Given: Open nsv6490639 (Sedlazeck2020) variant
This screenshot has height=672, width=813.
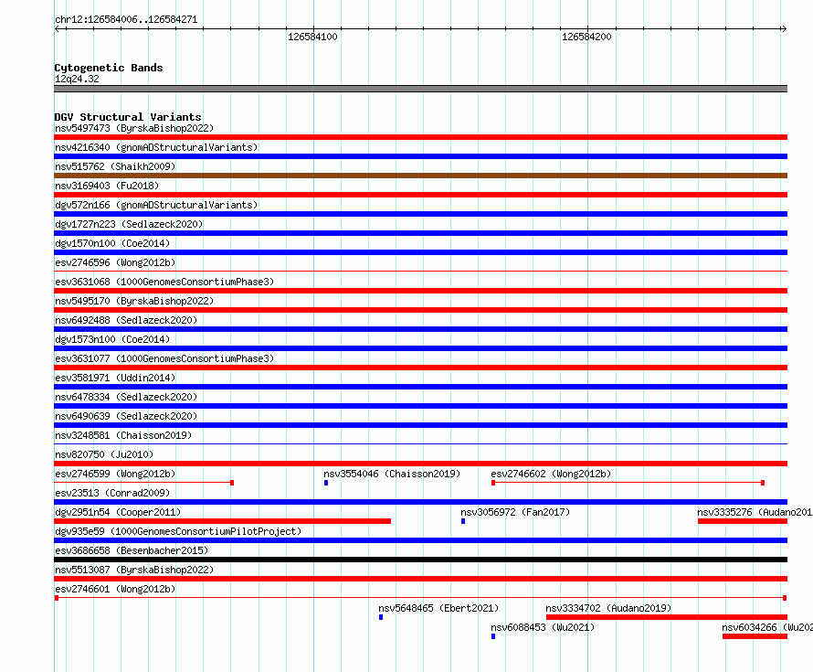Looking at the screenshot, I should (x=126, y=416).
